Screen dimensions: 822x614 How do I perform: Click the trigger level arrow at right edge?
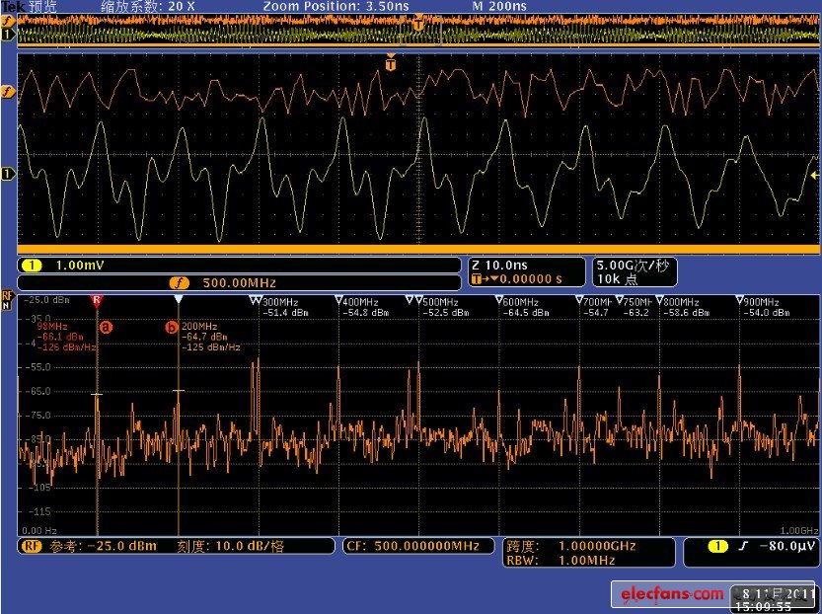[814, 175]
